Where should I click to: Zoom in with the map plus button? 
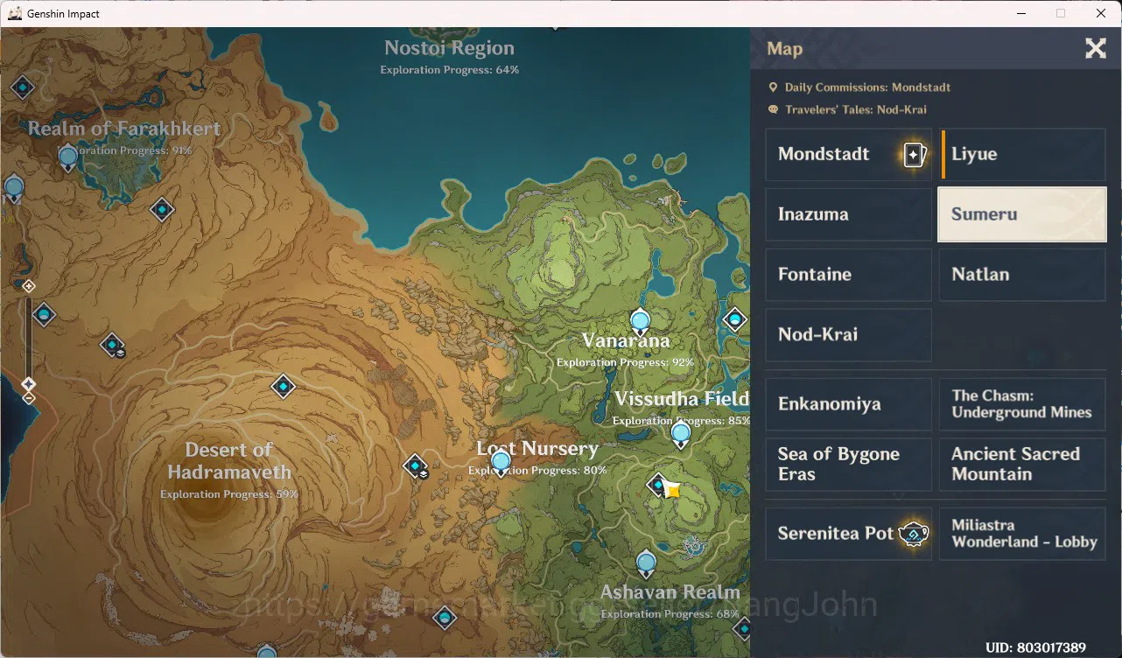click(x=29, y=286)
